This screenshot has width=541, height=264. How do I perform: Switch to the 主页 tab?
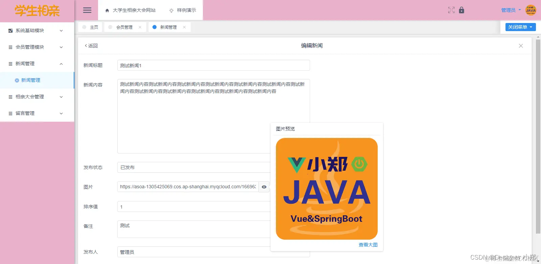(x=90, y=27)
